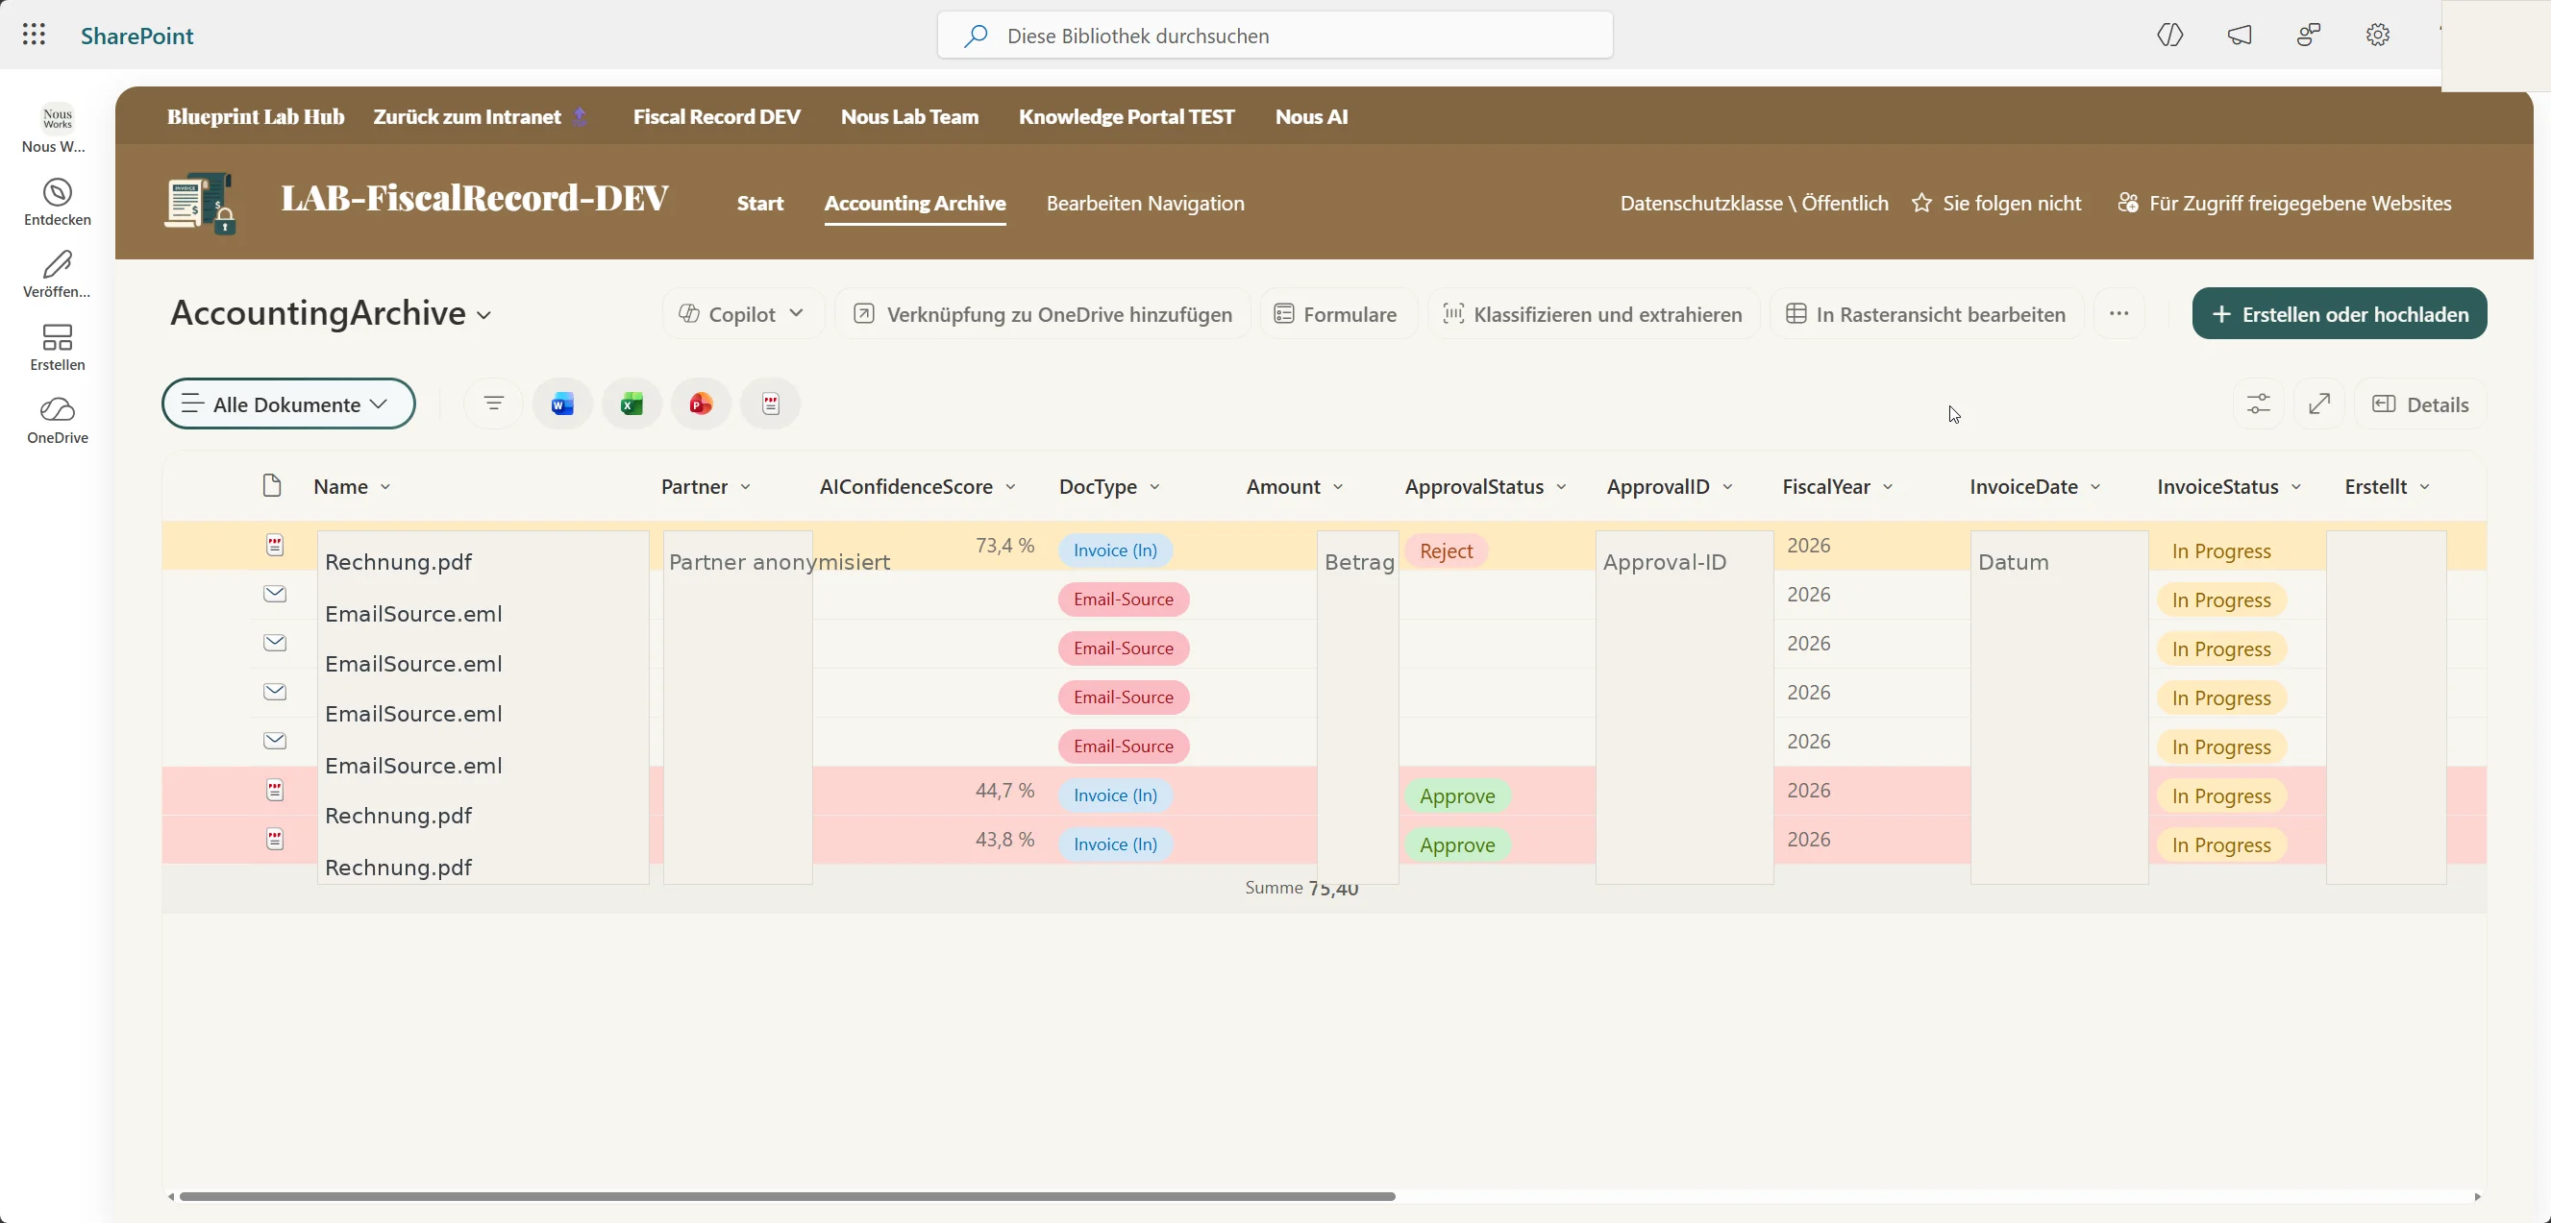Click the file type column icon
This screenshot has width=2551, height=1223.
271,486
